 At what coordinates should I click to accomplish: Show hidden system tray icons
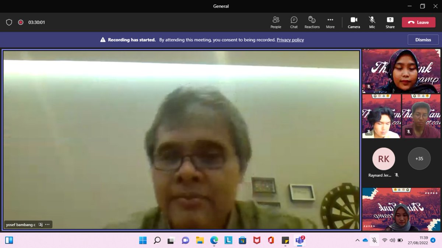[x=357, y=240]
